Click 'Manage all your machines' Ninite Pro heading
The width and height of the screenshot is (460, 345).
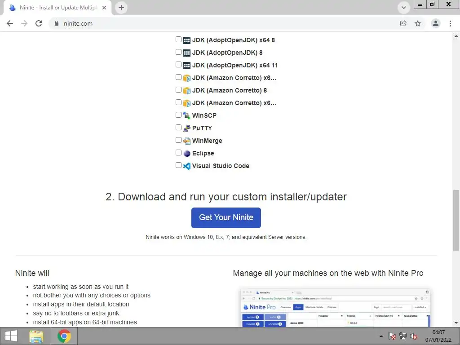[x=328, y=273]
